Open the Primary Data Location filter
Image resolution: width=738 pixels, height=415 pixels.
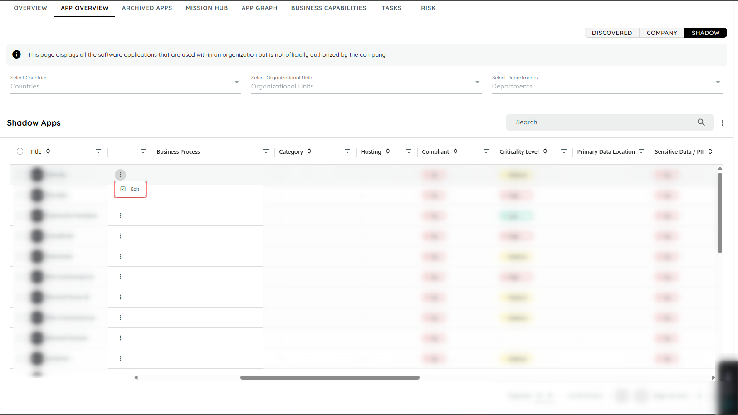coord(641,151)
